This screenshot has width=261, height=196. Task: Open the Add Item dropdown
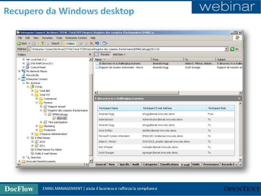pyautogui.click(x=119, y=54)
